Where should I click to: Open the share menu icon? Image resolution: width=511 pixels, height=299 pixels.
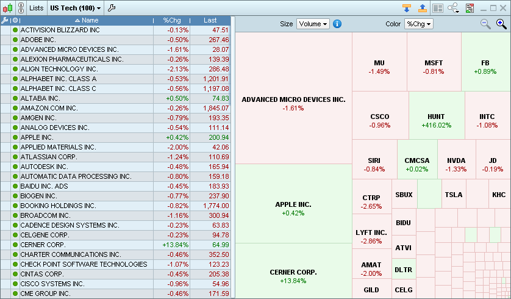coord(453,8)
